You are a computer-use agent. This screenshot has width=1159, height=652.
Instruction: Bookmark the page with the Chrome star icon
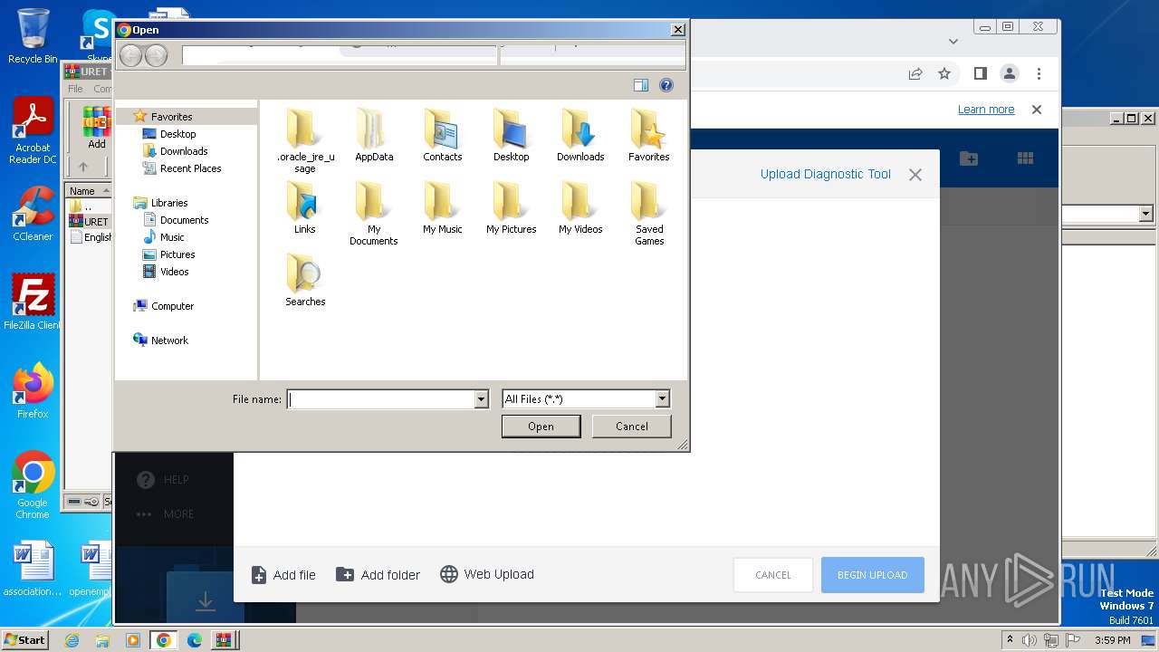(x=944, y=73)
